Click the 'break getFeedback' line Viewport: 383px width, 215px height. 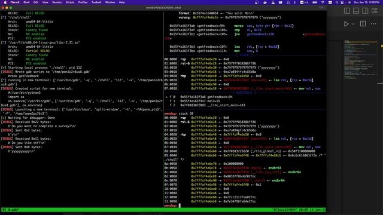(x=23, y=76)
